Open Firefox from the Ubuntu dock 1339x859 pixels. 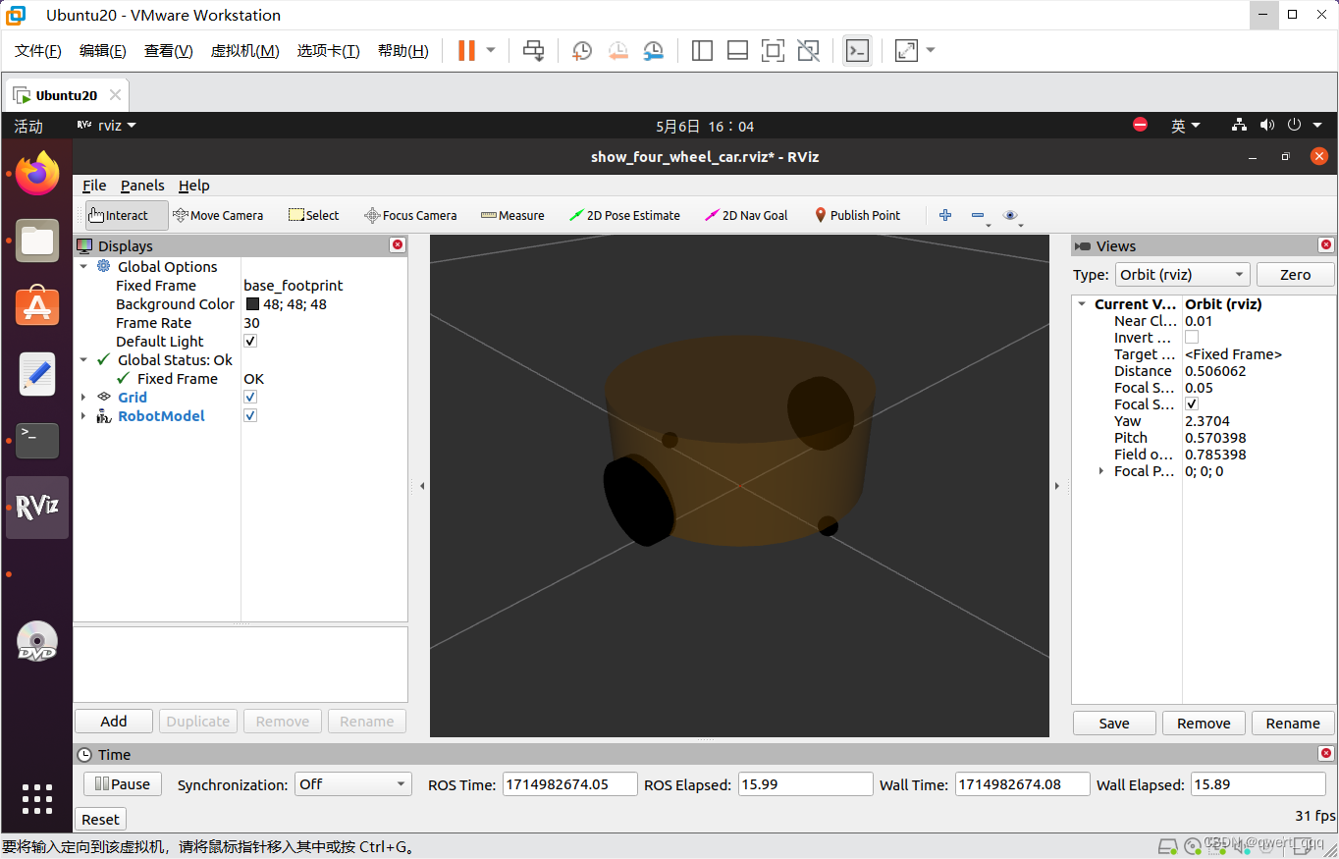coord(37,174)
